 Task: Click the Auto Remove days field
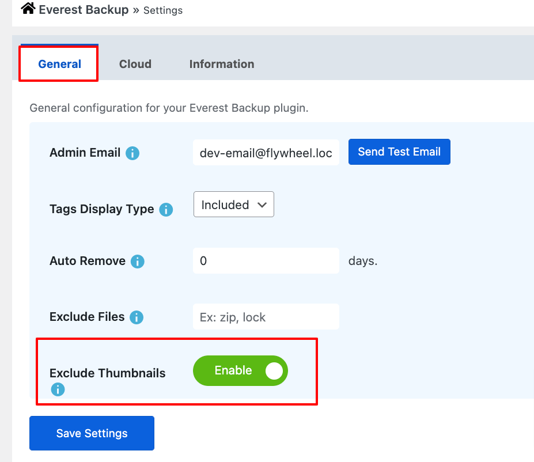(266, 260)
